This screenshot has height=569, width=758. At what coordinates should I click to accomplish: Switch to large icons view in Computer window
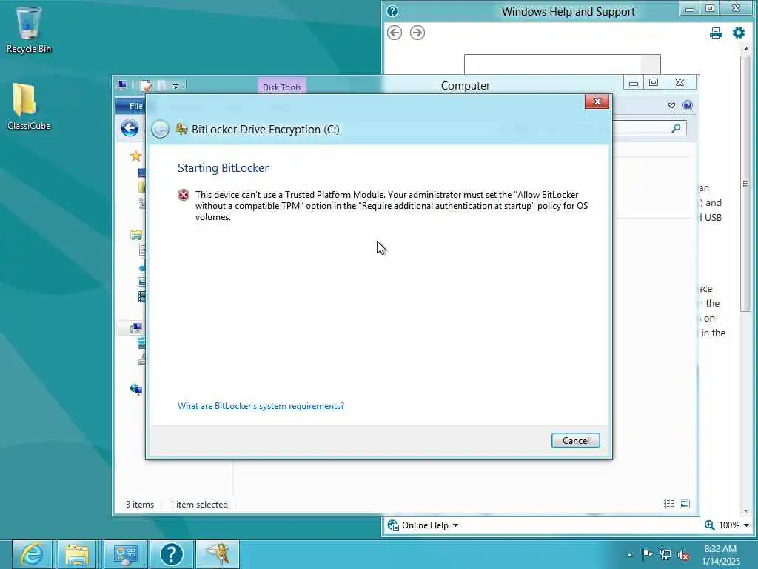pyautogui.click(x=685, y=504)
